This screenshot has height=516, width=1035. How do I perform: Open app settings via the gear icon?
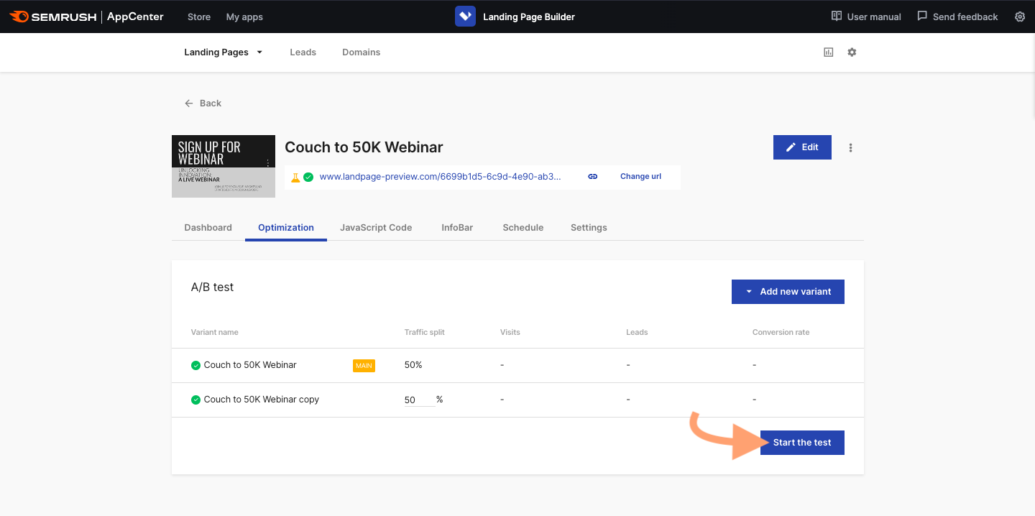click(852, 52)
